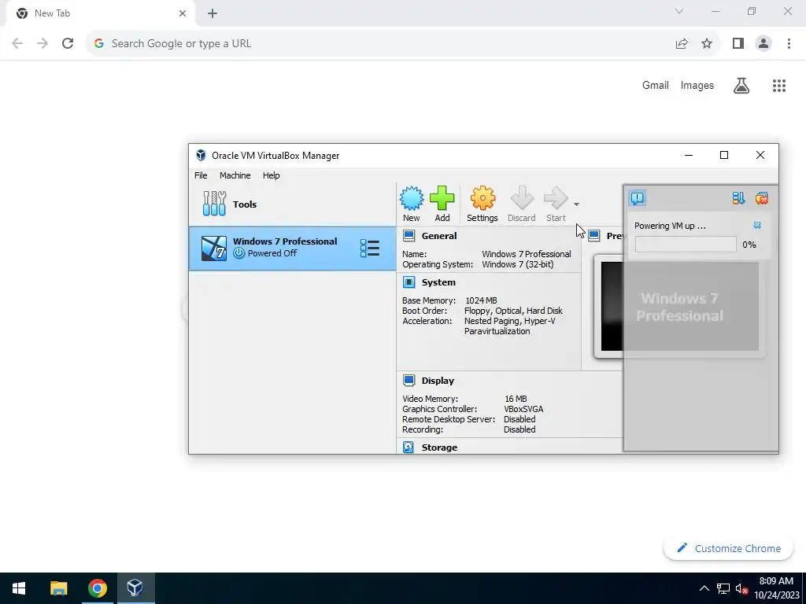Open the taskbar clock and date
This screenshot has height=604, width=806.
[x=776, y=588]
